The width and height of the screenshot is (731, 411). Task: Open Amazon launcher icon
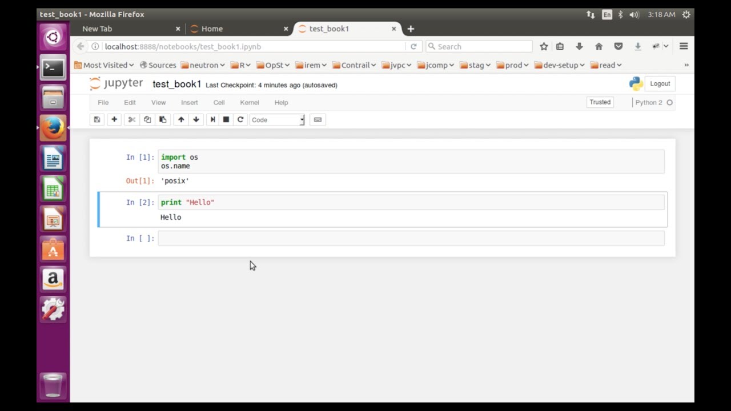[x=53, y=279]
